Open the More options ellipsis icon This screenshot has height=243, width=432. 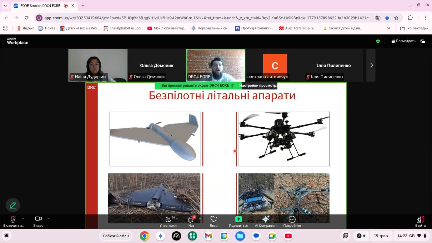[292, 219]
